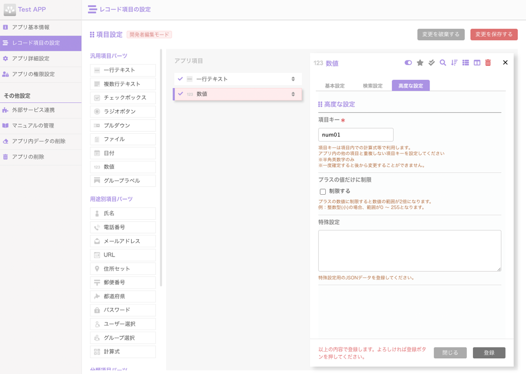Click sort handle arrows on 数値 row
The image size is (526, 374).
[x=293, y=94]
